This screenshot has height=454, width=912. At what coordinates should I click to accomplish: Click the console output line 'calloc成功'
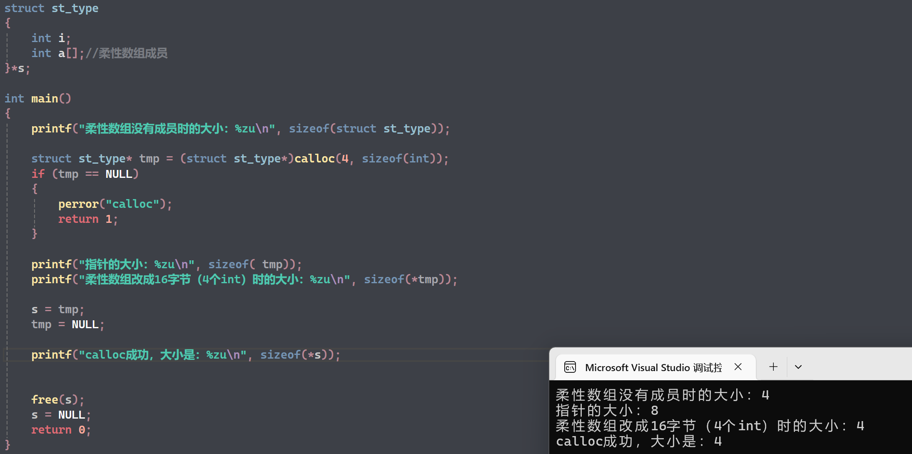[x=638, y=442]
